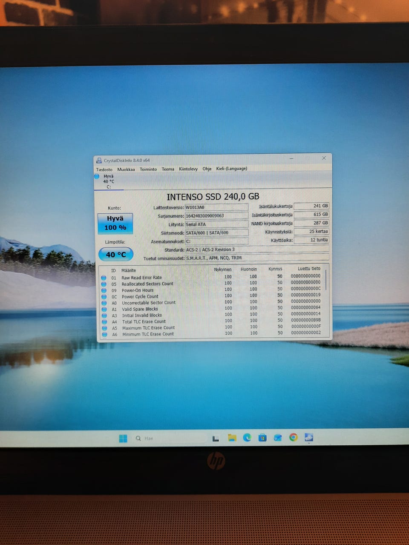409x545 pixels.
Task: Click status circle of Initial Invalid Blocks row
Action: (x=104, y=316)
